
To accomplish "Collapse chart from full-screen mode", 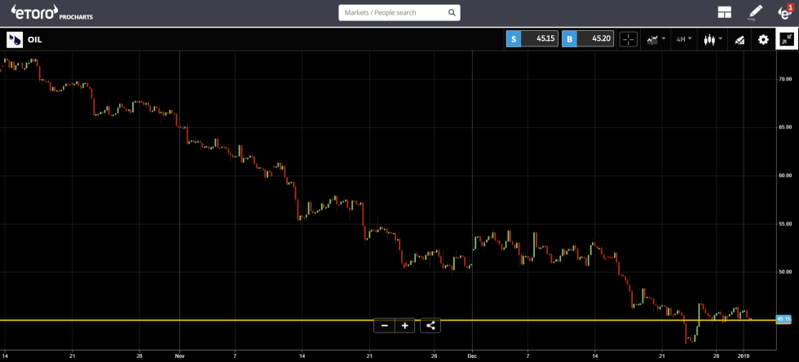I will click(x=787, y=39).
